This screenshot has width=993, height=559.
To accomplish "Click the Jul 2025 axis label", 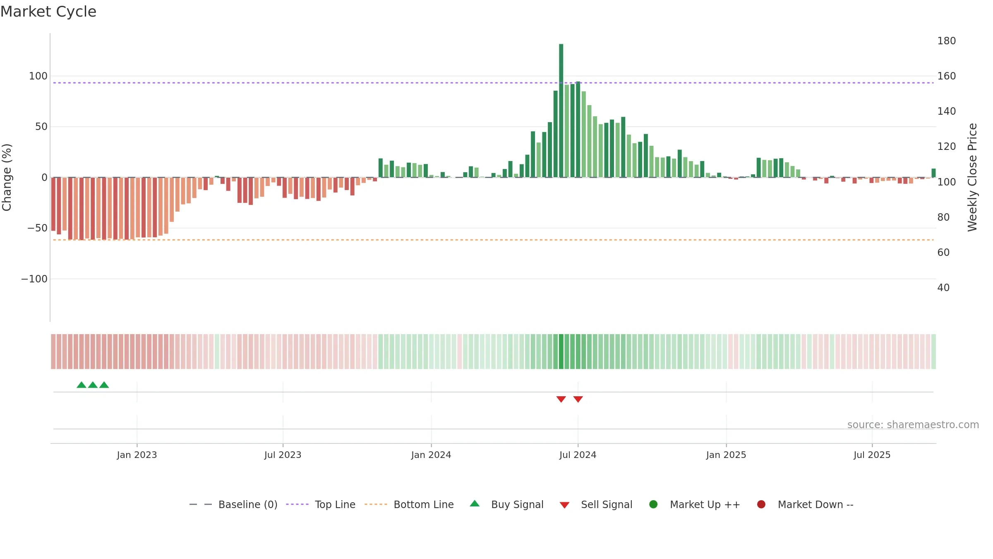I will (x=872, y=455).
